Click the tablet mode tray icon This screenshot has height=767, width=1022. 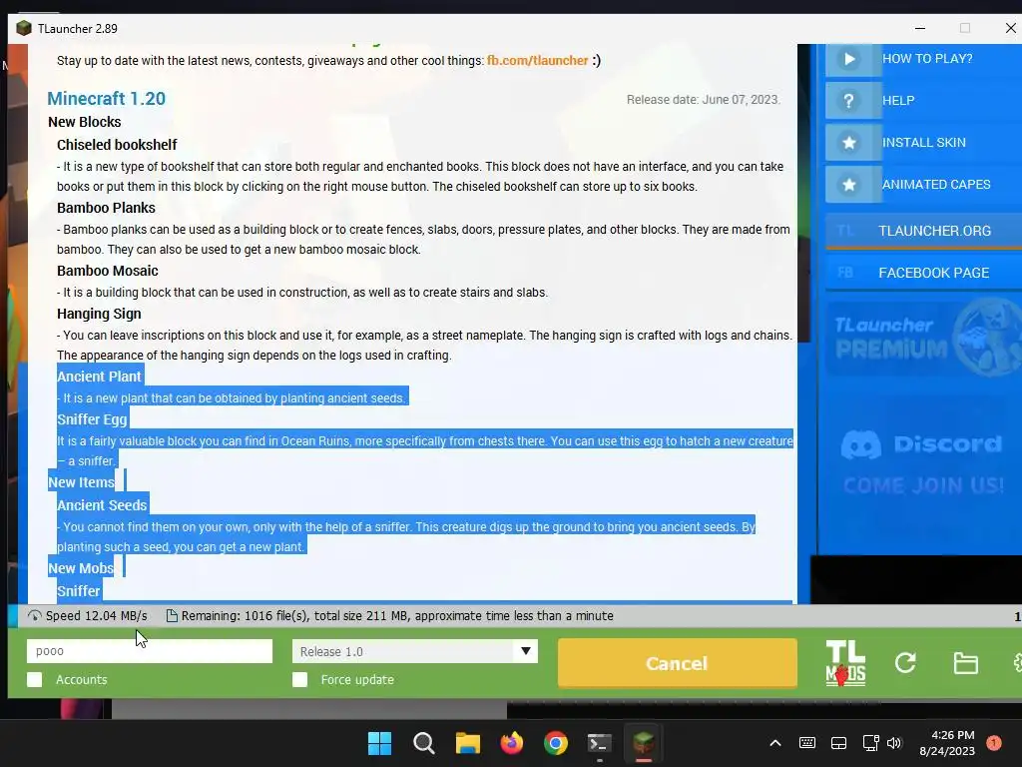(x=838, y=743)
